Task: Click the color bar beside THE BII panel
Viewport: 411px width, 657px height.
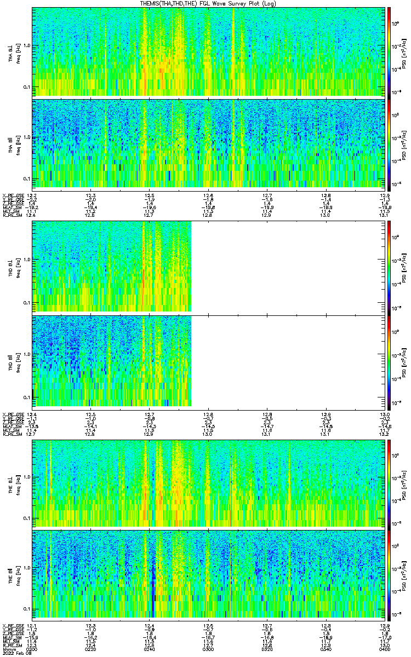Action: point(389,574)
